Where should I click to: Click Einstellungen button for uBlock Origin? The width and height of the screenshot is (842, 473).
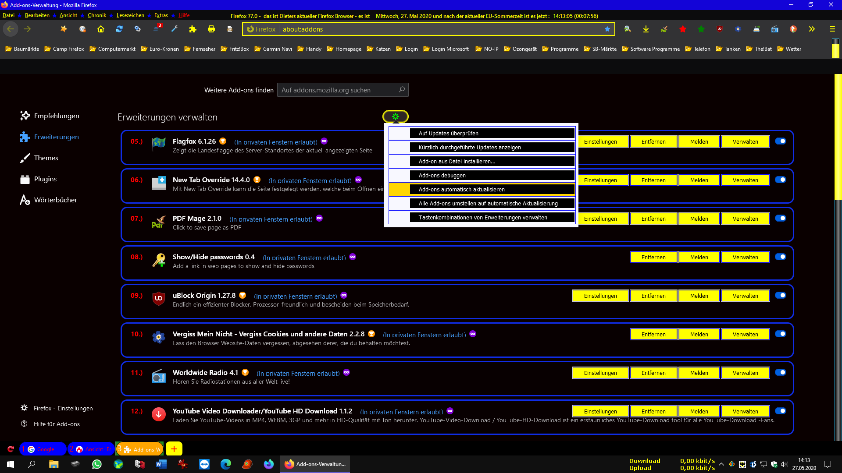coord(600,296)
